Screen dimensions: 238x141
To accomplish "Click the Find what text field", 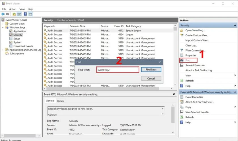I will pos(117,70).
